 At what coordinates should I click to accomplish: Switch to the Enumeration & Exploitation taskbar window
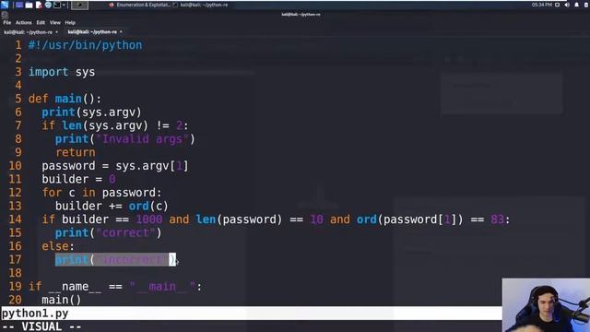139,5
